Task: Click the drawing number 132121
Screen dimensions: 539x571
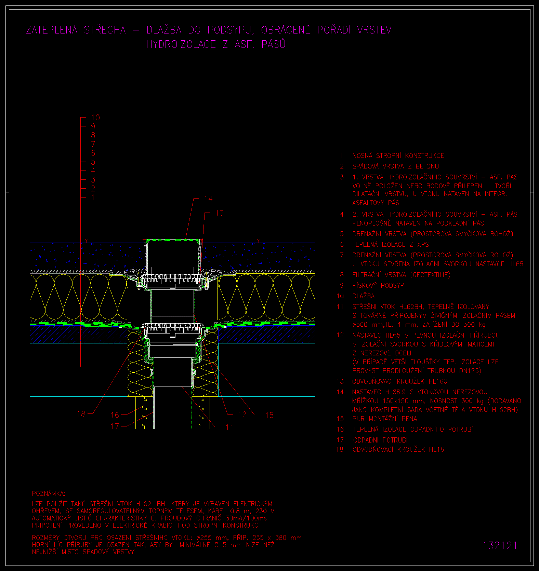Action: (x=500, y=545)
